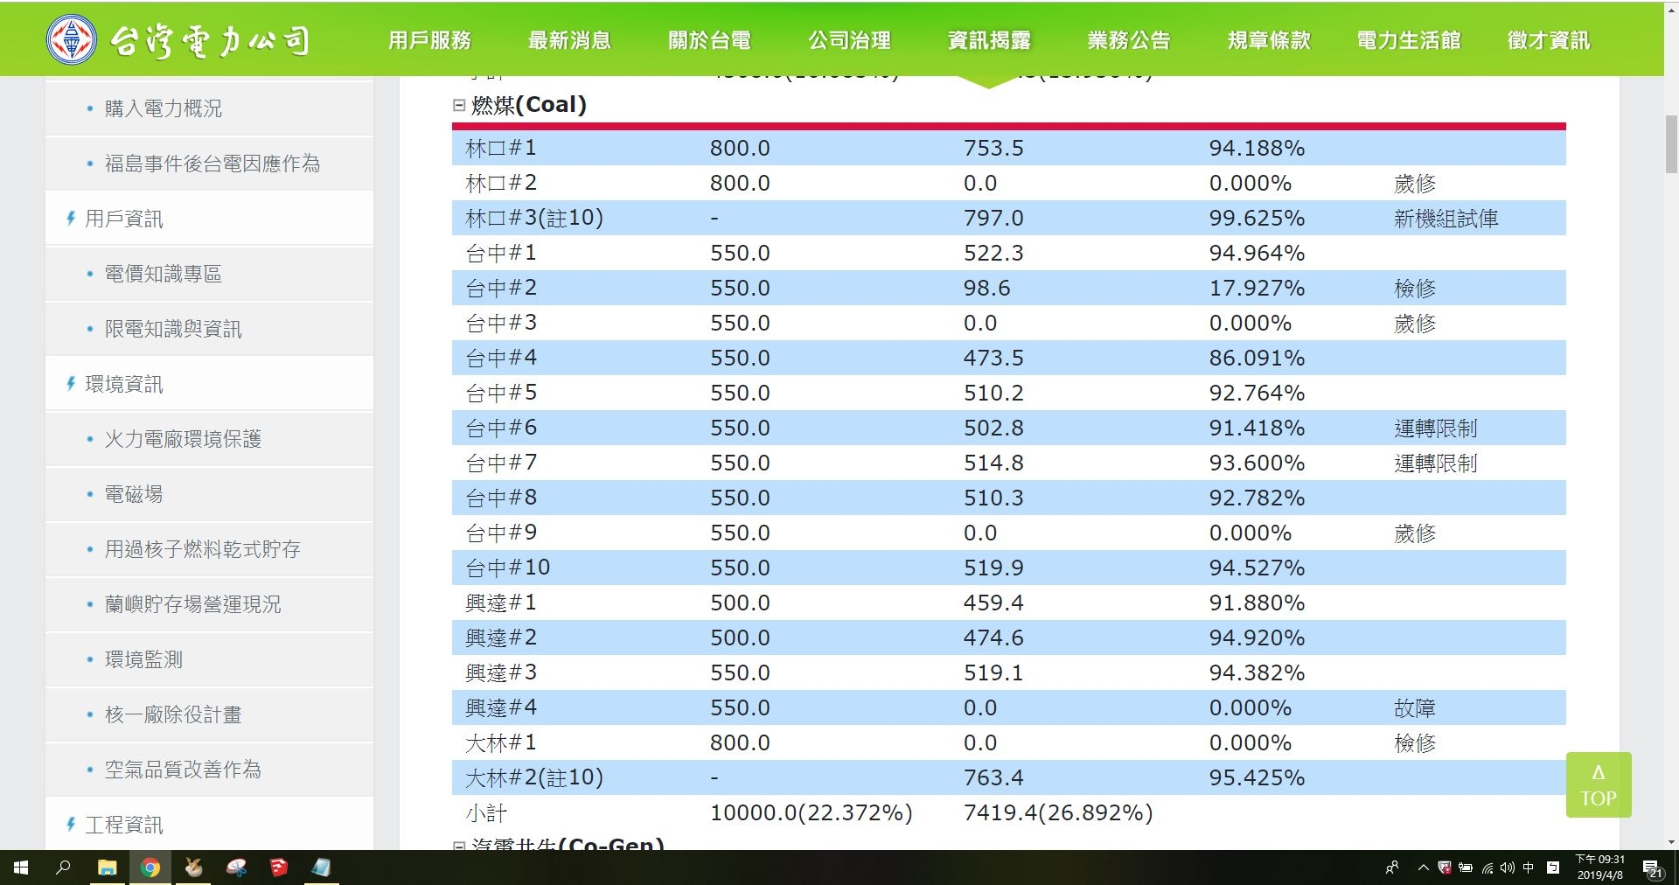Image resolution: width=1679 pixels, height=885 pixels.
Task: Open the 徵才資訊 menu
Action: [x=1549, y=40]
